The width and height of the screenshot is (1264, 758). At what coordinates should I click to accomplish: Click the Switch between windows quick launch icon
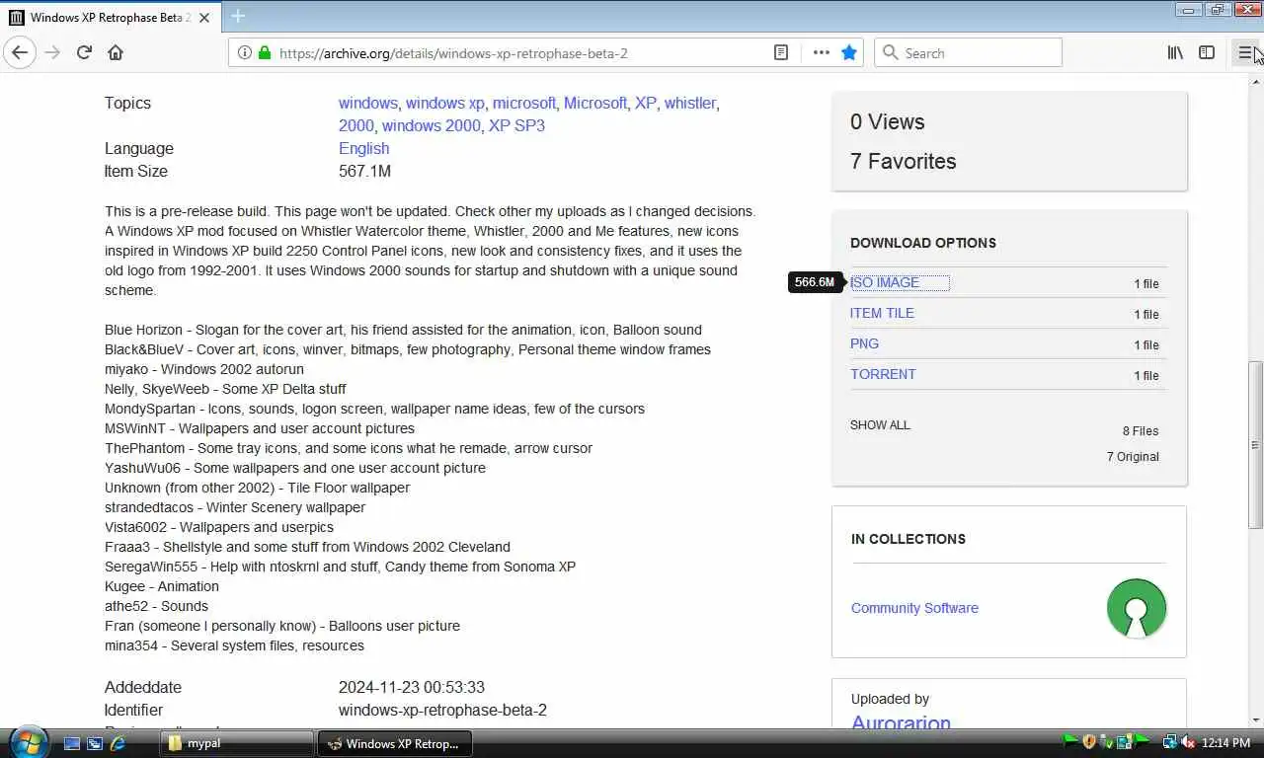click(95, 743)
